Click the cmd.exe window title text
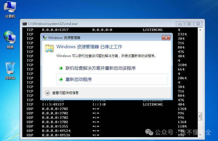The image size is (218, 141). click(53, 24)
